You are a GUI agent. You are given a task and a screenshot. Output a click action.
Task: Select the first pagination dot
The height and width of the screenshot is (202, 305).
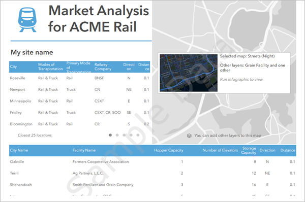point(110,135)
